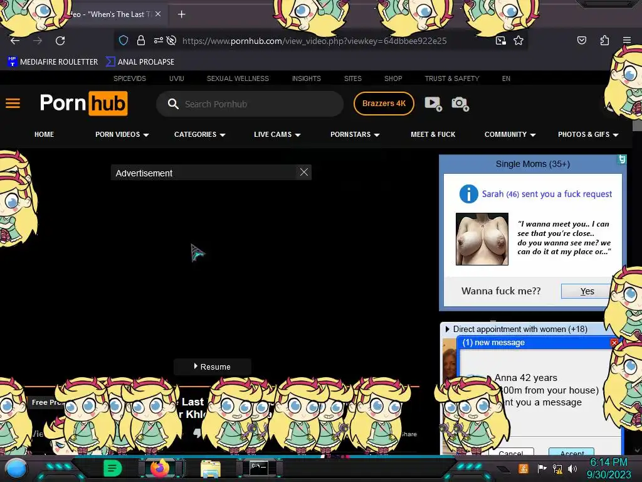Open the Pocket save icon
The height and width of the screenshot is (482, 642).
tap(582, 40)
